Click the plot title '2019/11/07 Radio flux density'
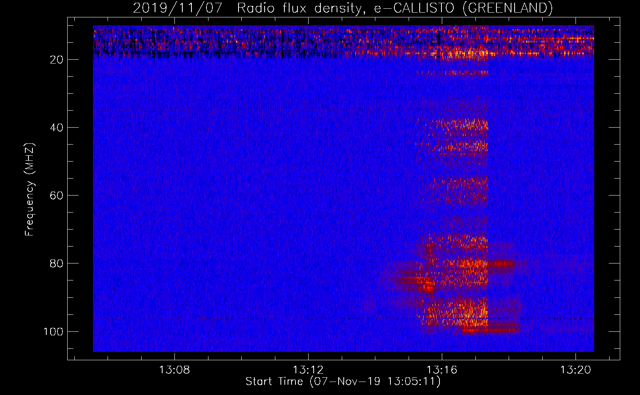Image resolution: width=640 pixels, height=395 pixels. (343, 8)
